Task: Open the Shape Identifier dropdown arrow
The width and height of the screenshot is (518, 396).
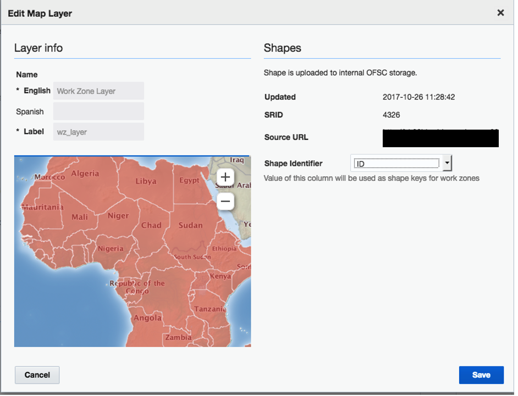Action: coord(448,163)
